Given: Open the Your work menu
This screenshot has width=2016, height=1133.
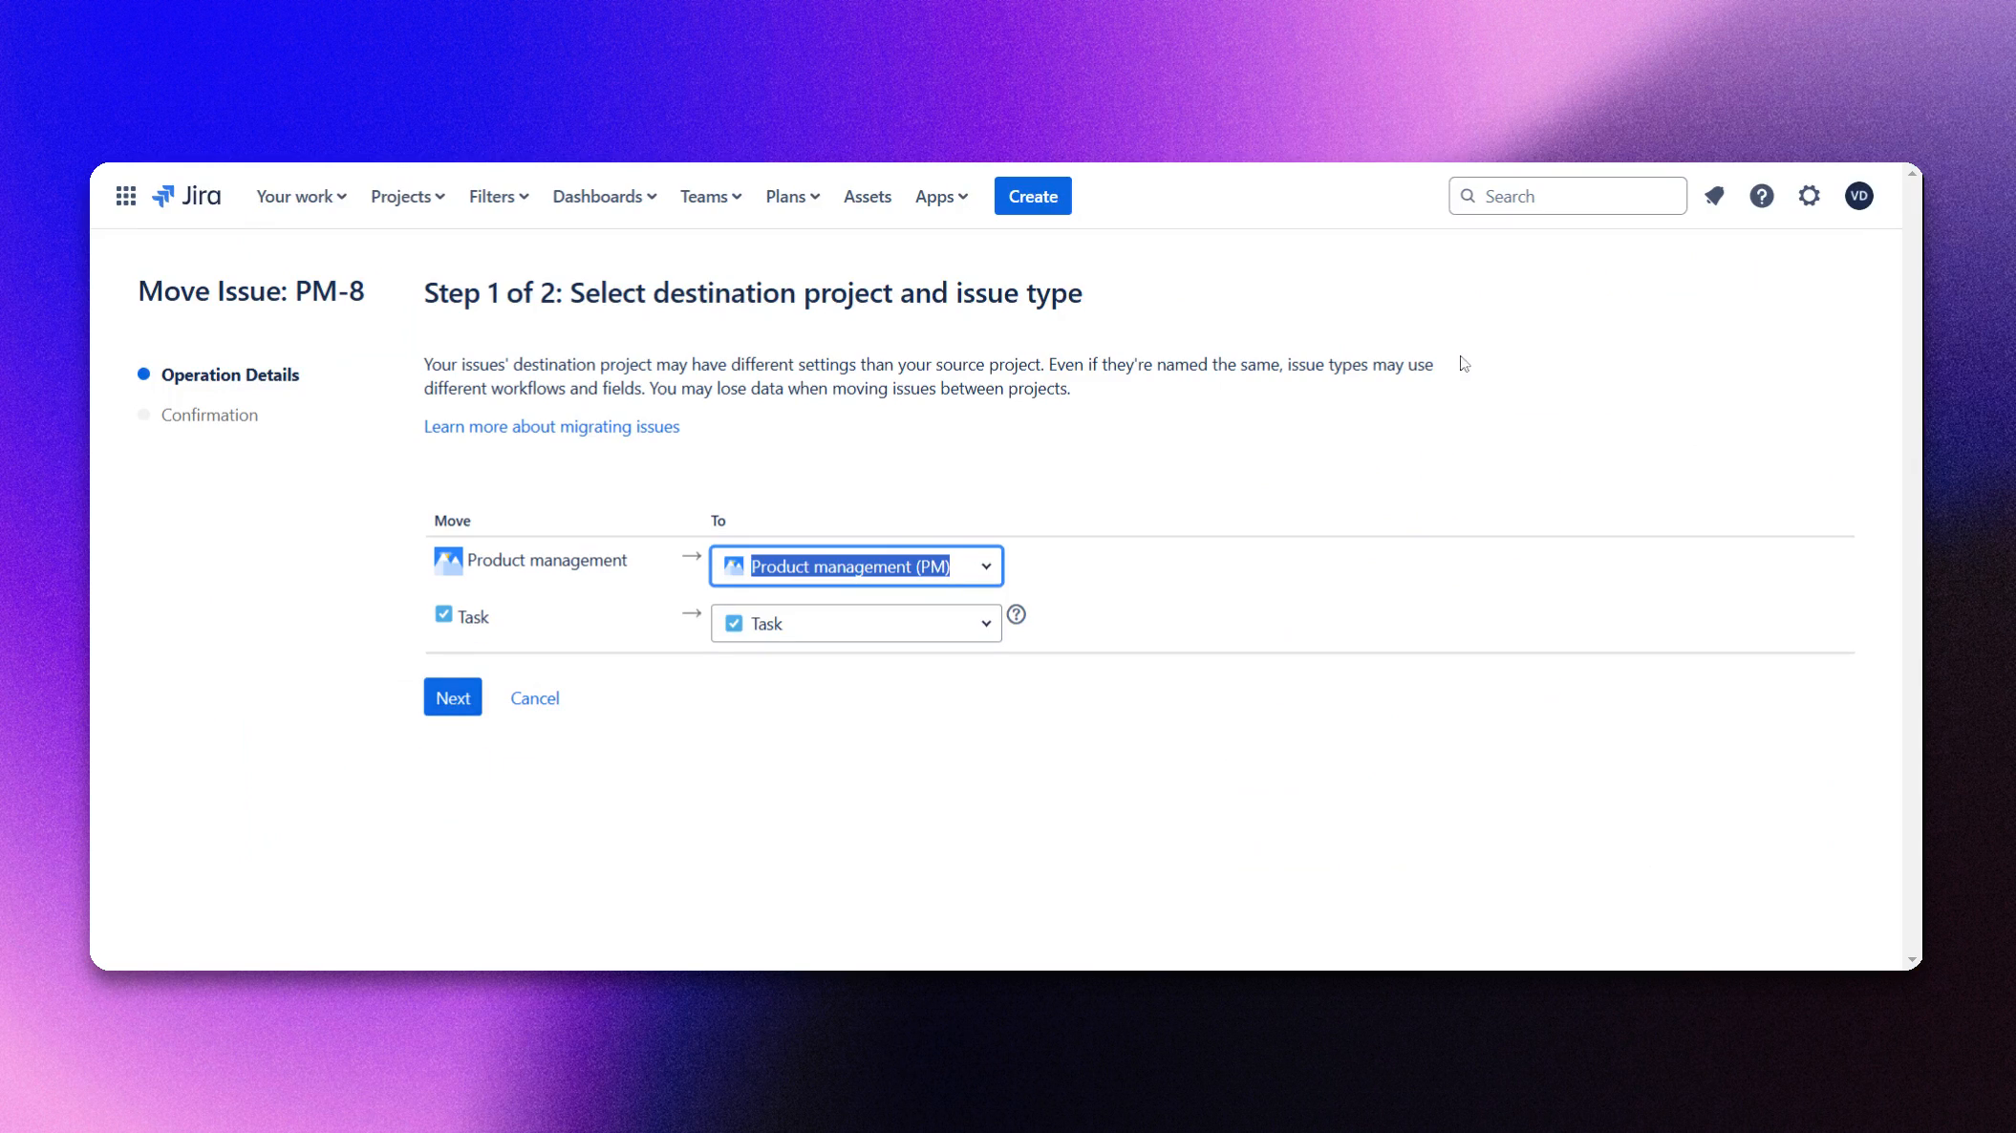Looking at the screenshot, I should point(300,196).
